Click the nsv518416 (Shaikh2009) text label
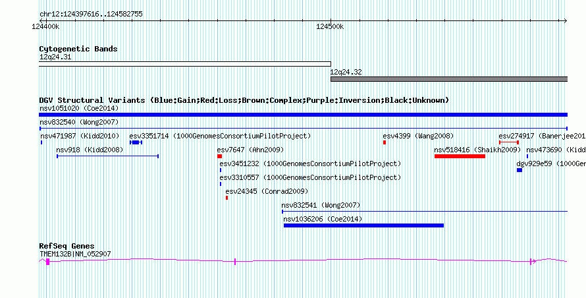 point(477,150)
